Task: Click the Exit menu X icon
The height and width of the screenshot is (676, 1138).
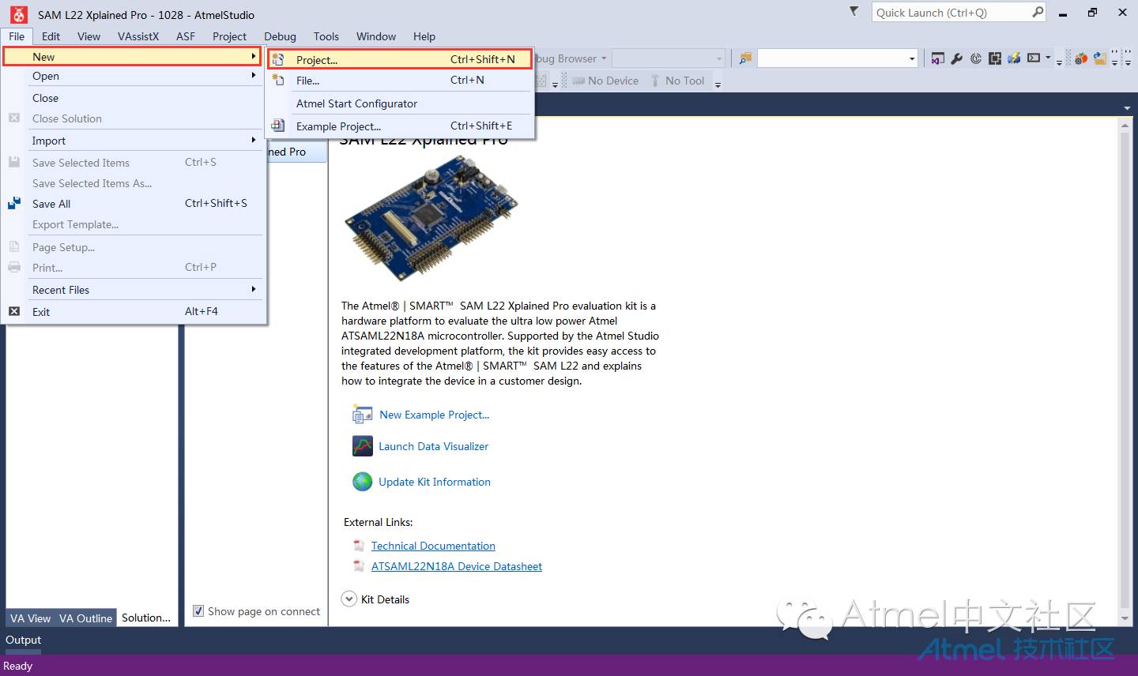Action: click(14, 311)
